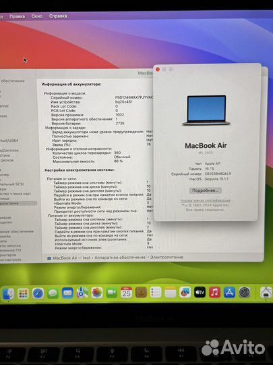Screen dimensions: 273x365
Task: Open System Settings gear in Dock
Action: [245, 292]
